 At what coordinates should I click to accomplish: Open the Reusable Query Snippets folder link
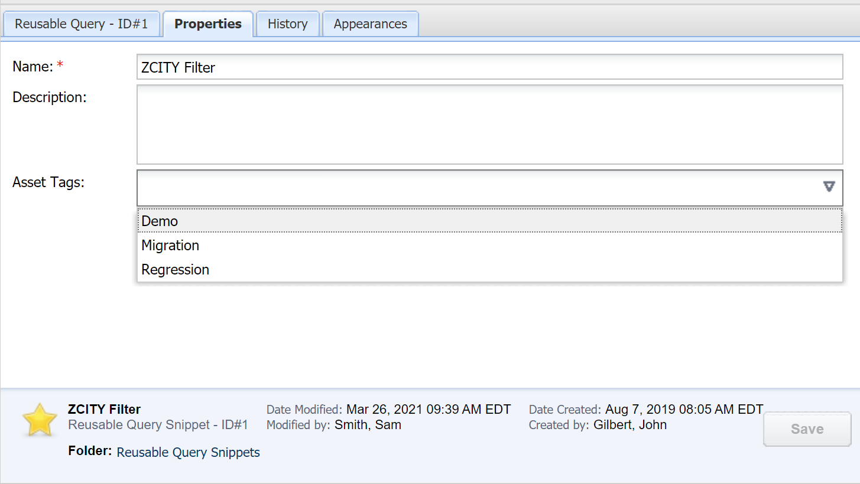pyautogui.click(x=188, y=452)
